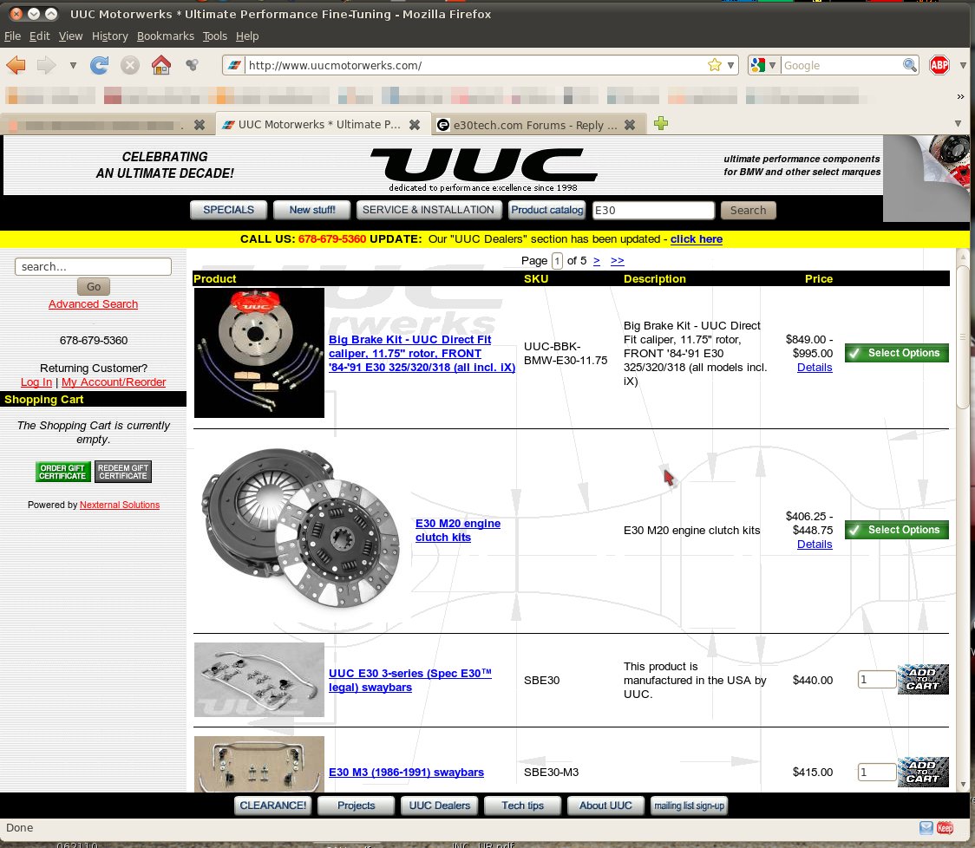Open the UUC Dealers page button
Screen dimensions: 975x848
coord(440,806)
